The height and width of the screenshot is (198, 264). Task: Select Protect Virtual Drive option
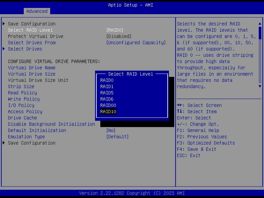(36, 36)
